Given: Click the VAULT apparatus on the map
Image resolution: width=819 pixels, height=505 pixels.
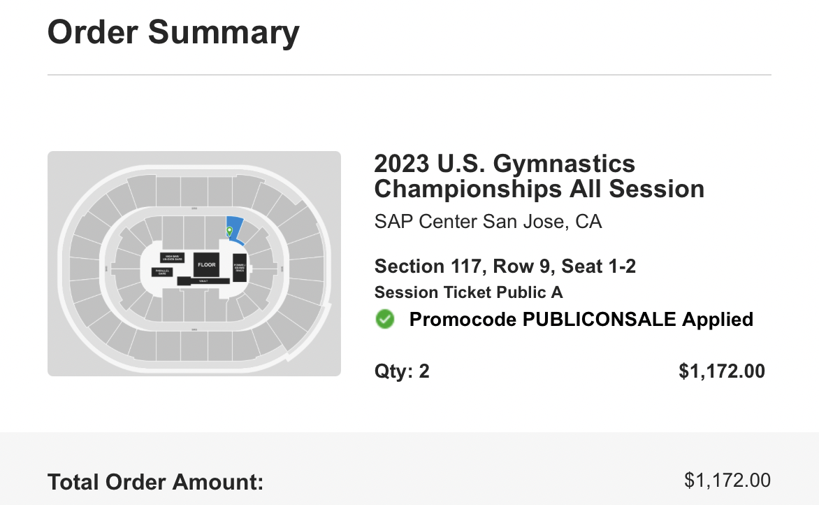Looking at the screenshot, I should coord(204,280).
